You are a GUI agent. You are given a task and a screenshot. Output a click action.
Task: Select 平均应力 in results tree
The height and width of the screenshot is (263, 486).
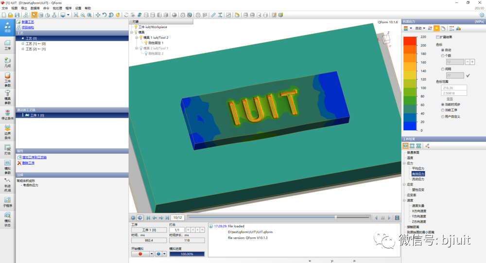(x=418, y=168)
